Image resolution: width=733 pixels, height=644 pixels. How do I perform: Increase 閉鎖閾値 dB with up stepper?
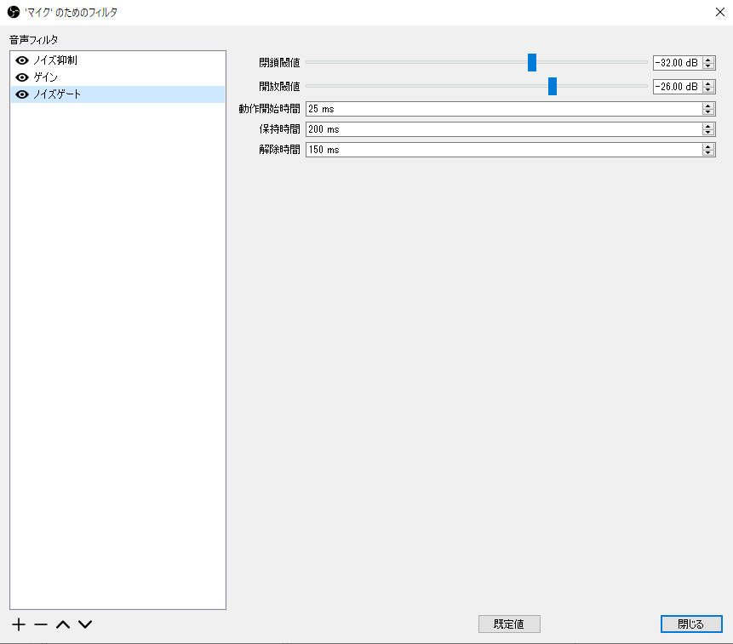coord(708,60)
